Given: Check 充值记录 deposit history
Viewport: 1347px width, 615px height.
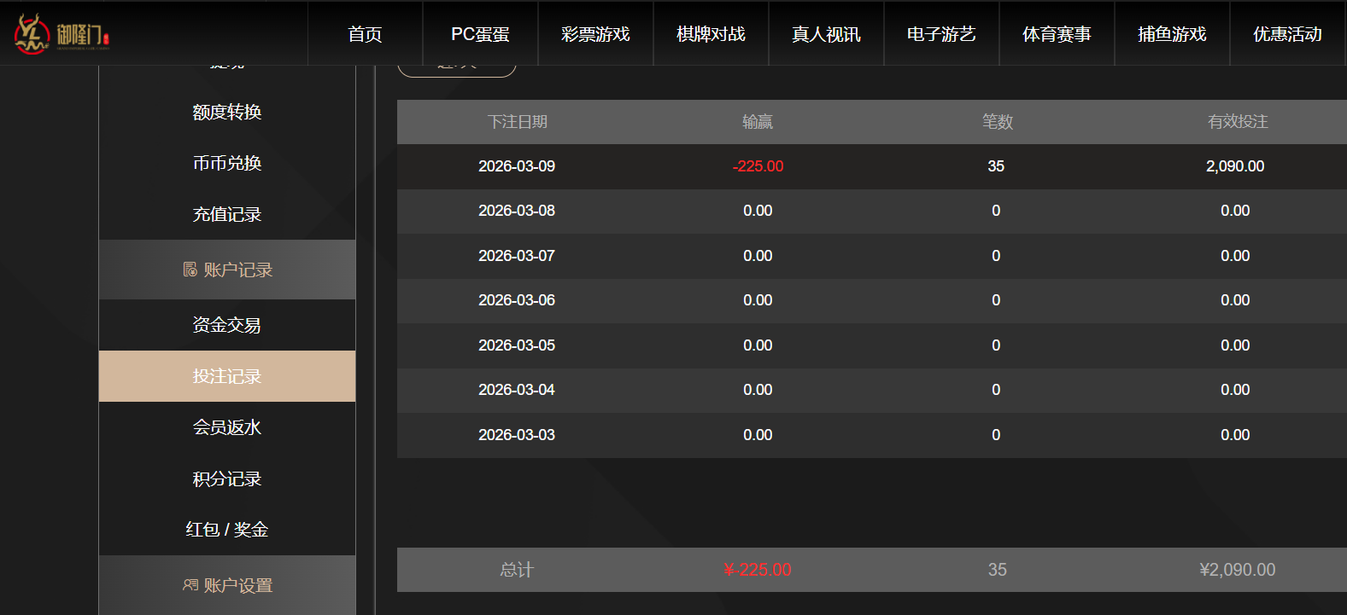Looking at the screenshot, I should point(226,214).
